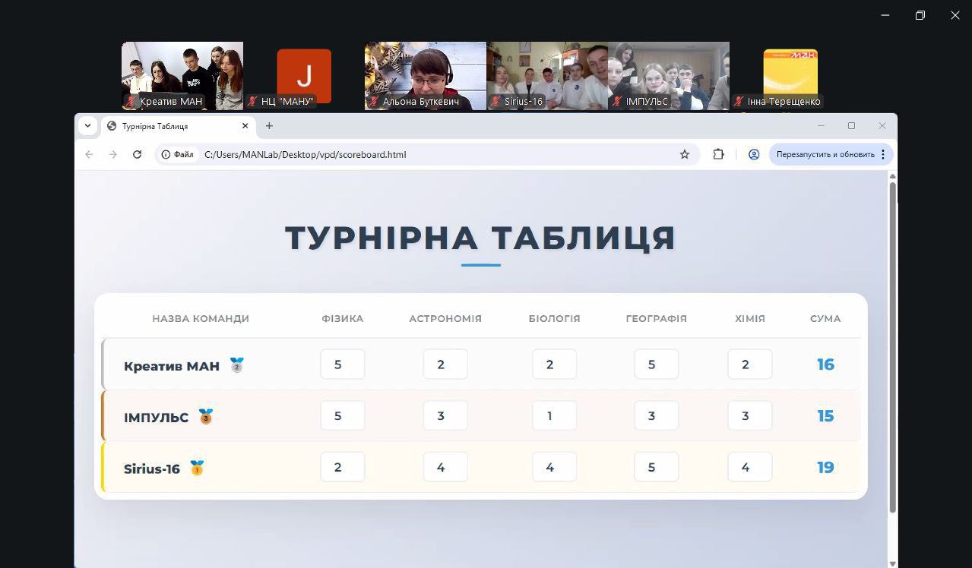This screenshot has height=568, width=972.
Task: Open a new browser tab
Action: tap(269, 126)
